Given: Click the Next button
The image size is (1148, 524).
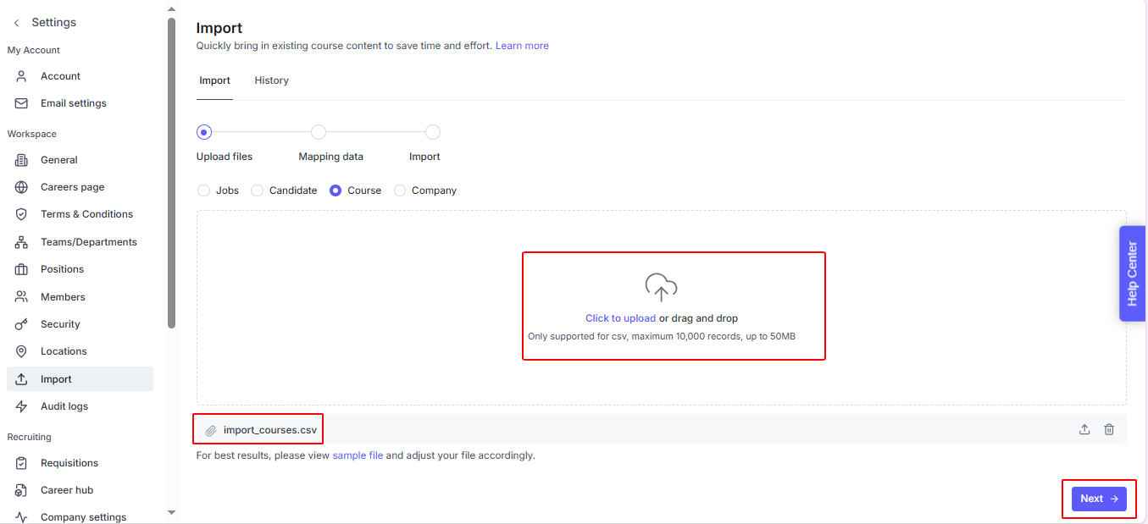Looking at the screenshot, I should coord(1098,499).
